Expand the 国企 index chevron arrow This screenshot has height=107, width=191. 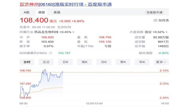tap(167, 32)
